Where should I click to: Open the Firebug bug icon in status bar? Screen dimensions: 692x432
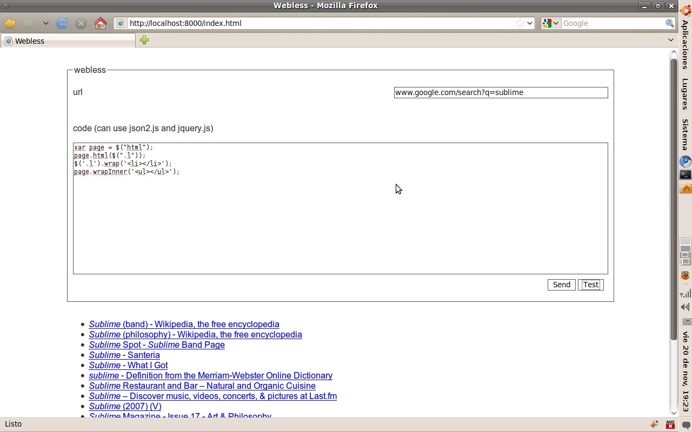[655, 424]
